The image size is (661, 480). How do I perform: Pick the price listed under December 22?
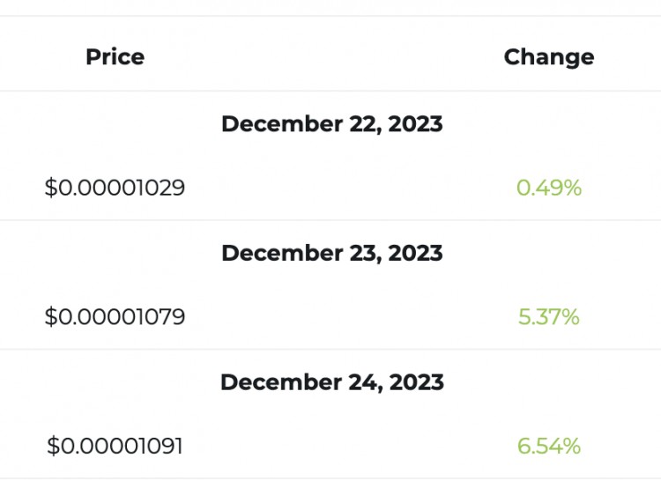pyautogui.click(x=115, y=188)
